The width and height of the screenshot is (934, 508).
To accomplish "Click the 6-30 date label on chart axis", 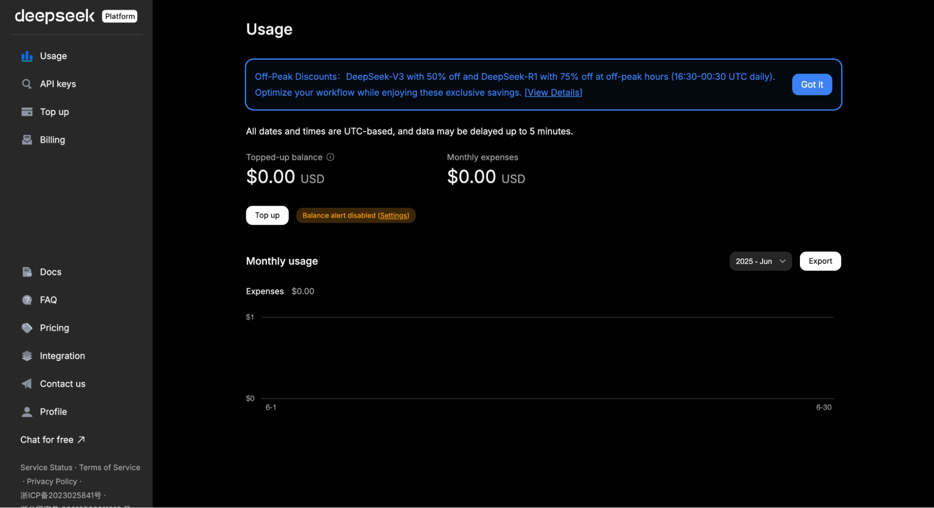I will point(823,407).
